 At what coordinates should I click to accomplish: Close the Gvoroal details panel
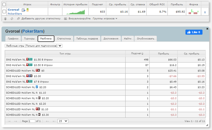207,29
